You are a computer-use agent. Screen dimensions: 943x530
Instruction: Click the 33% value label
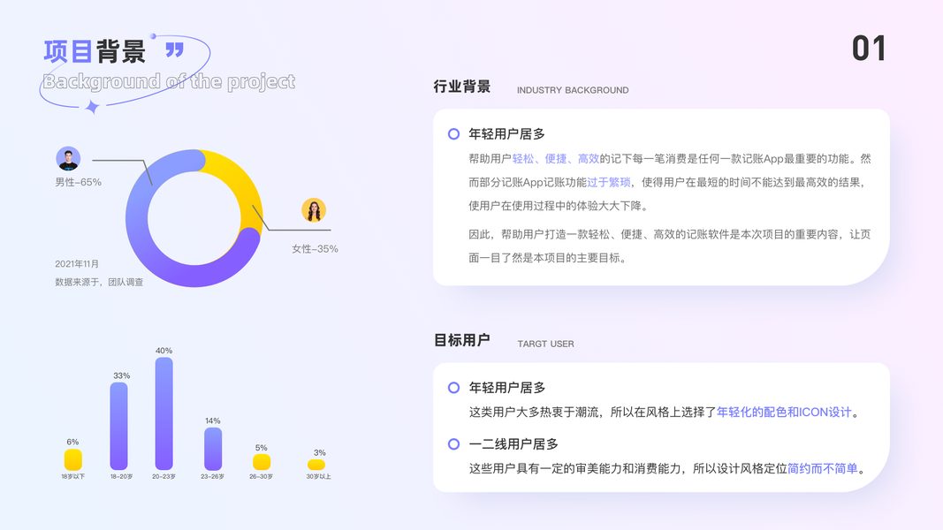[121, 375]
